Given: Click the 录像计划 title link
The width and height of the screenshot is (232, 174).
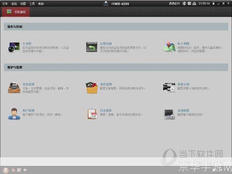Looking at the screenshot, I should (183, 84).
